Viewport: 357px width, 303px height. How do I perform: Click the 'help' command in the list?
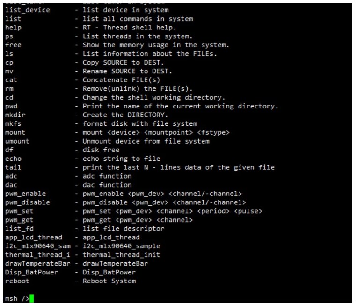(x=13, y=28)
